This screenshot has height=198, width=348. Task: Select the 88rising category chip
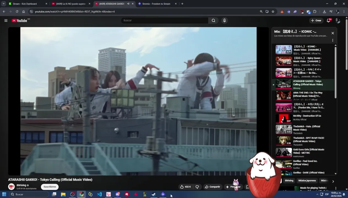(x=289, y=180)
